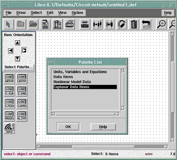Click the zoom in magnifier icon
Image resolution: width=177 pixels, height=160 pixels.
pos(161,24)
